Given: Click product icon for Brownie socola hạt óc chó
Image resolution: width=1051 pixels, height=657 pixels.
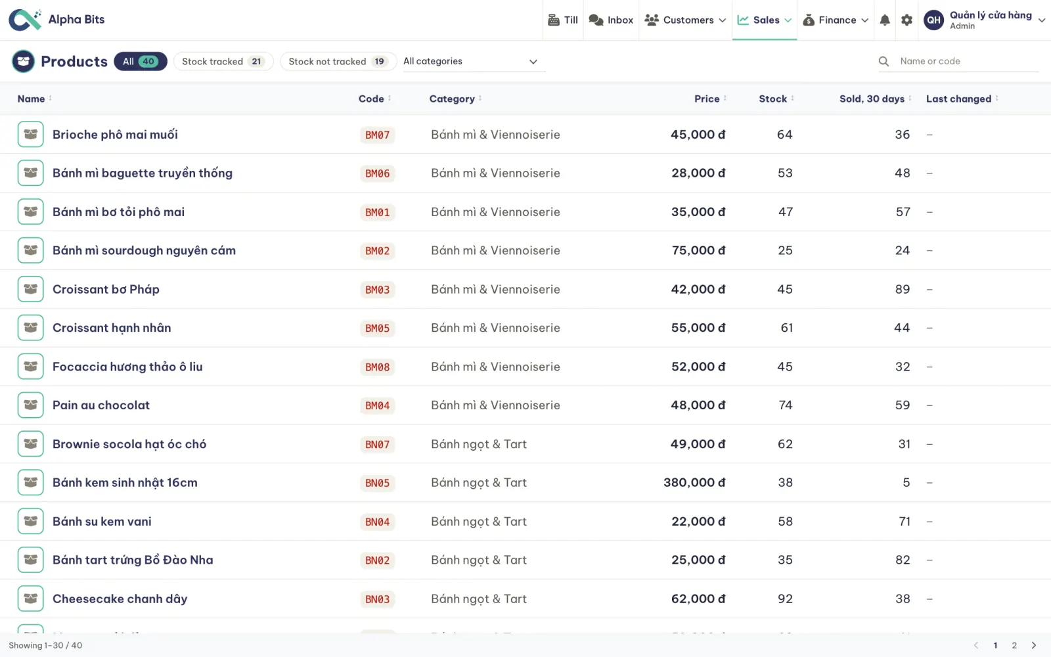Looking at the screenshot, I should 30,444.
